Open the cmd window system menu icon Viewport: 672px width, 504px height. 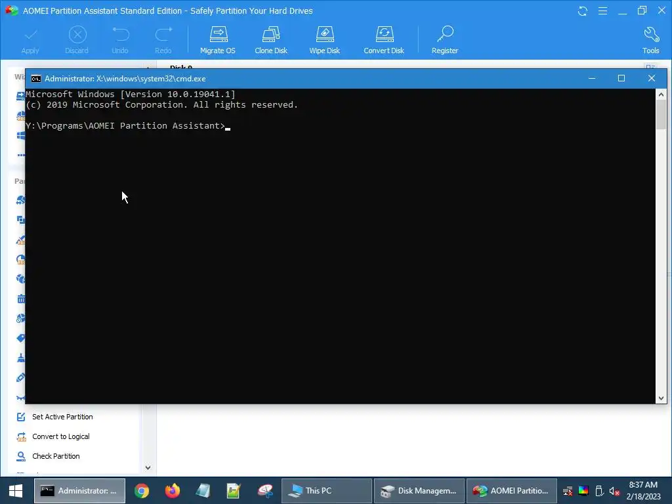36,79
